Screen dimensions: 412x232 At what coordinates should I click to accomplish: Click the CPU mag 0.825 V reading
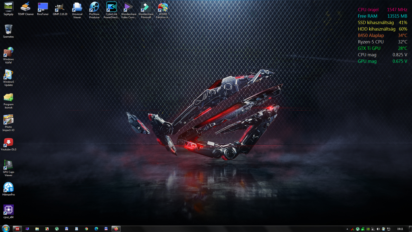tap(382, 55)
